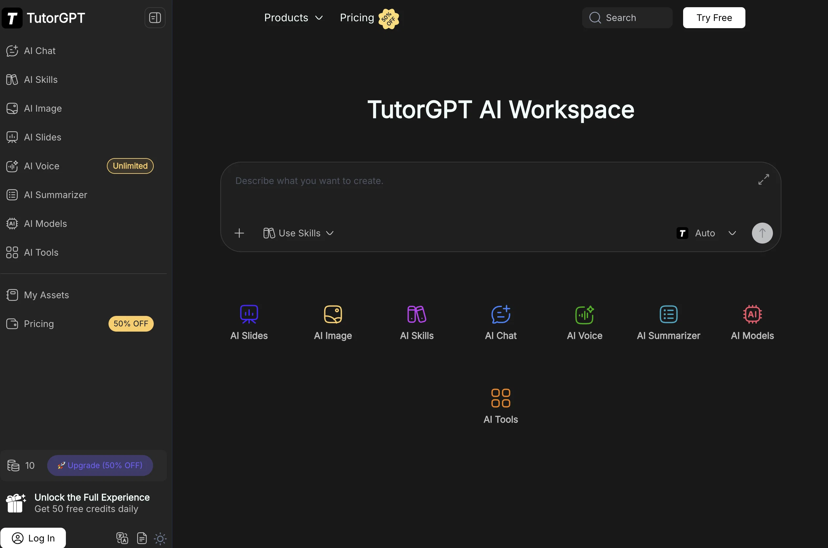This screenshot has height=548, width=828.
Task: Open Pricing in the sidebar
Action: point(83,324)
